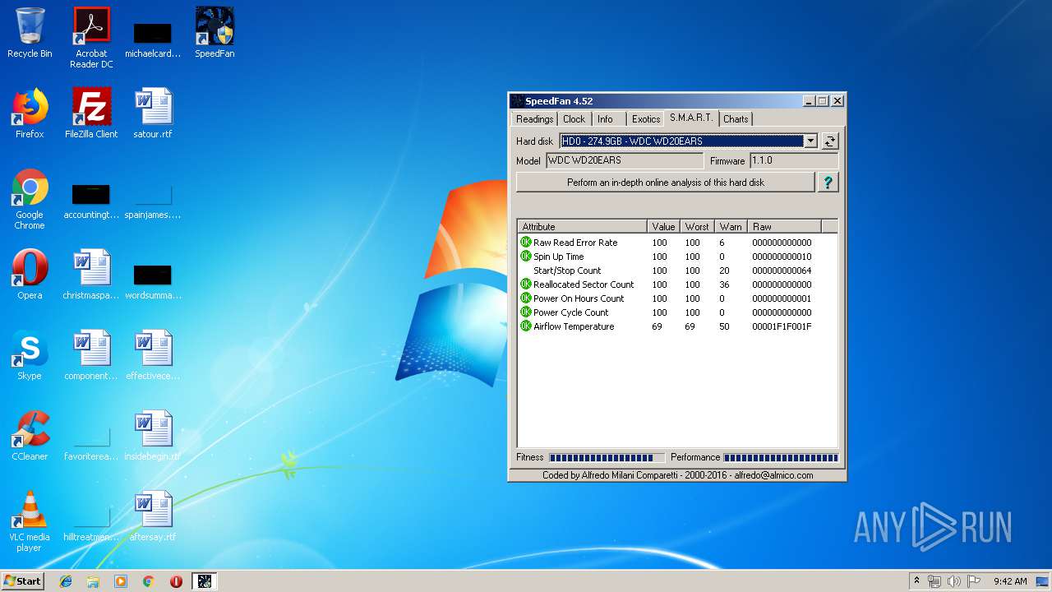Select the accountingt... desktop file
This screenshot has width=1052, height=592.
pos(91,199)
